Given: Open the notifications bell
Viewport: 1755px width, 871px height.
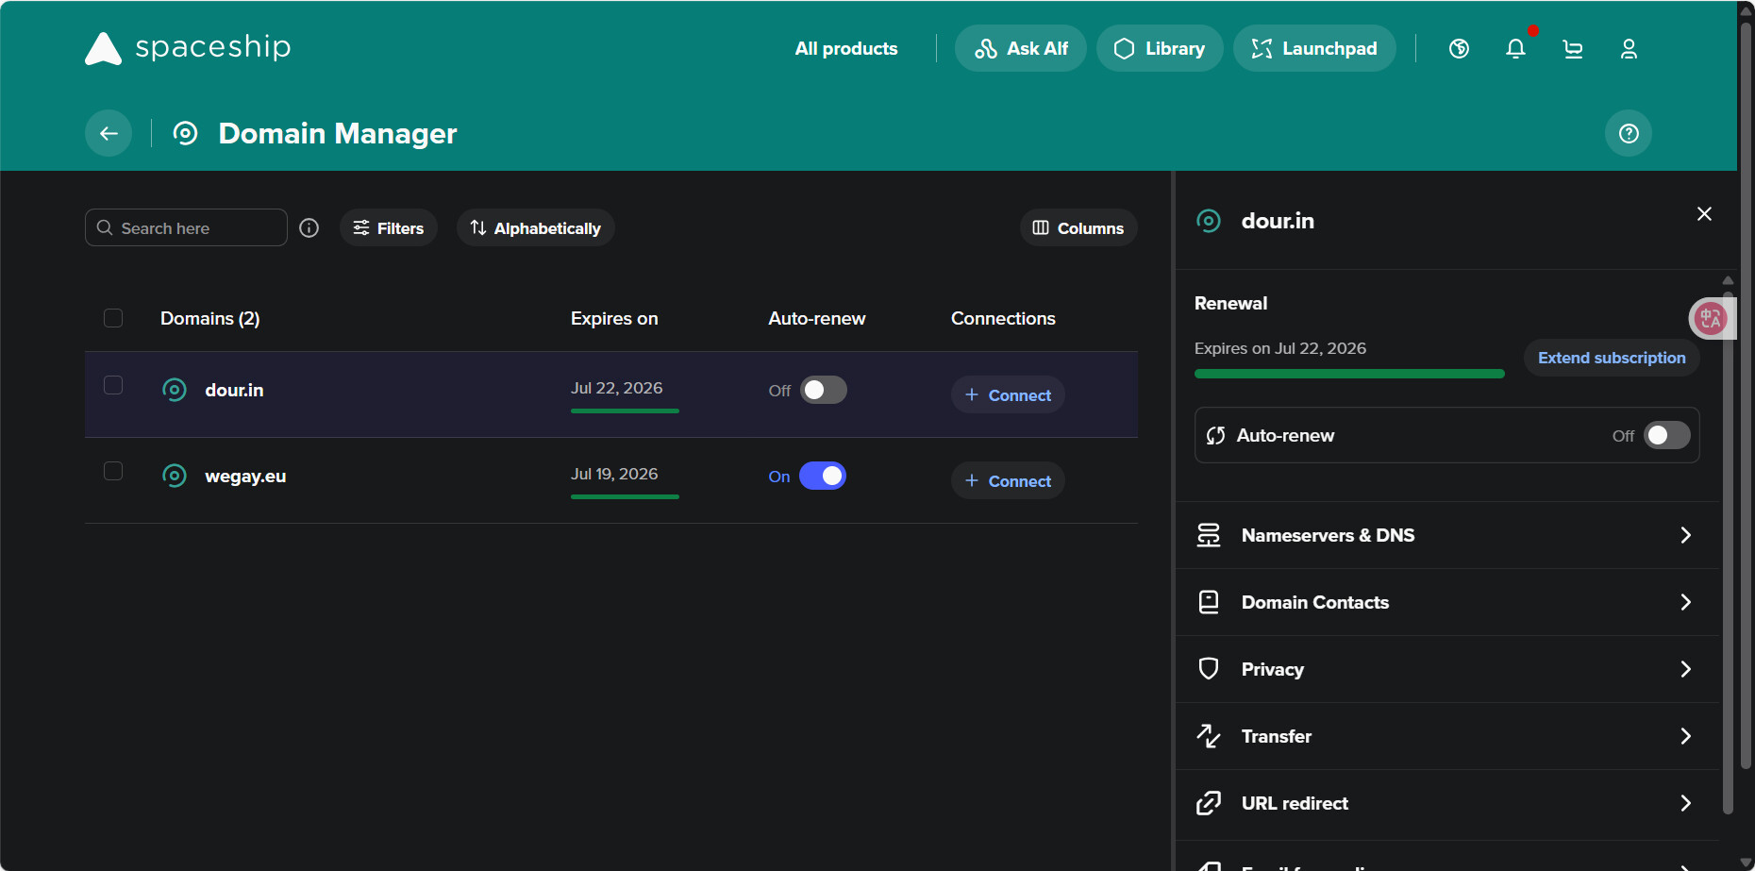Looking at the screenshot, I should (x=1515, y=48).
